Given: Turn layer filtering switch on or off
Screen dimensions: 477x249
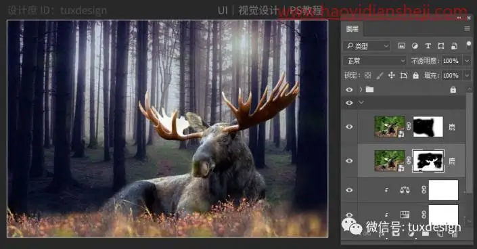Looking at the screenshot, I should 469,45.
